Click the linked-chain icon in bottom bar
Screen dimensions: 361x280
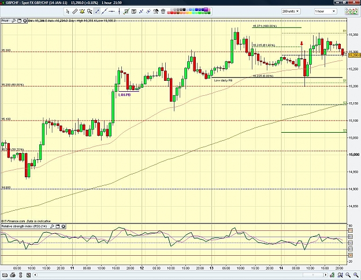click(20, 275)
